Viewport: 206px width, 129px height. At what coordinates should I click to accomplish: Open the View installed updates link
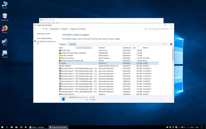[44, 38]
